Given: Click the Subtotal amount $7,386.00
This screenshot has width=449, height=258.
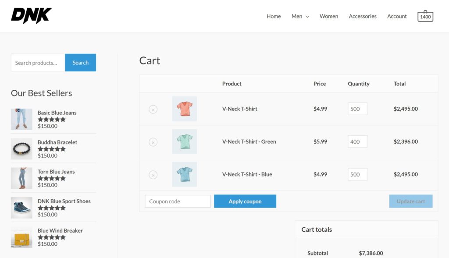Looking at the screenshot, I should (x=371, y=253).
